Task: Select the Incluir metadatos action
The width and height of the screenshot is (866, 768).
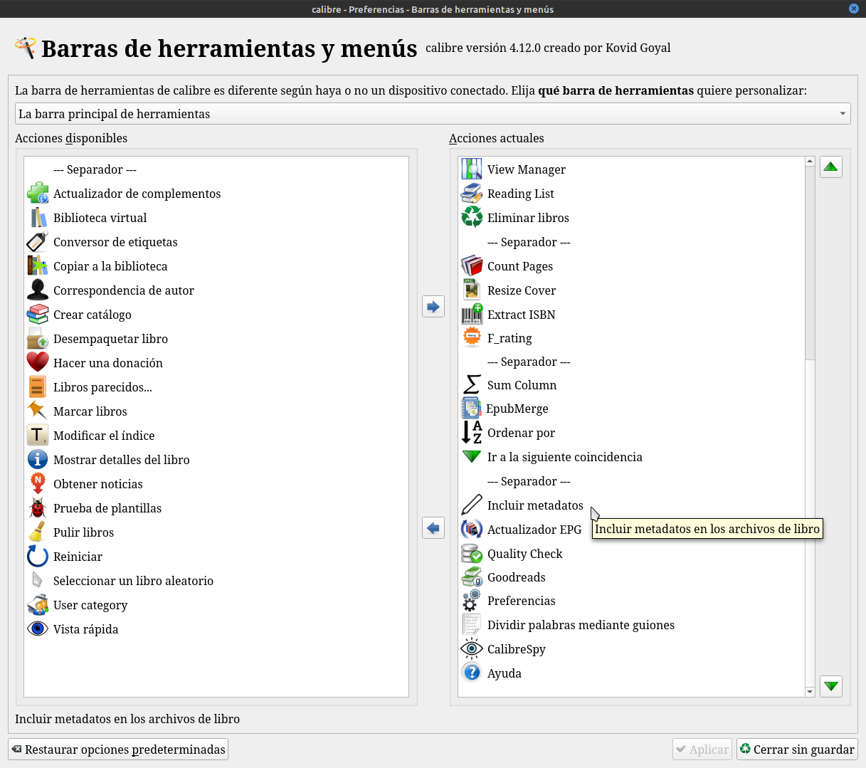Action: [x=632, y=505]
